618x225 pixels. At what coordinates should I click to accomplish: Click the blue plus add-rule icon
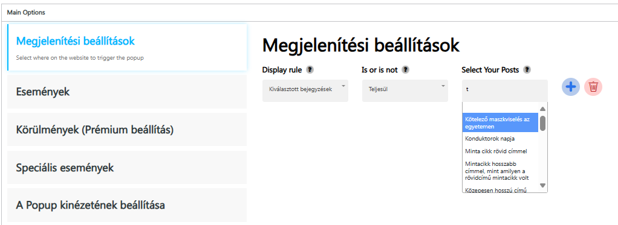[570, 86]
